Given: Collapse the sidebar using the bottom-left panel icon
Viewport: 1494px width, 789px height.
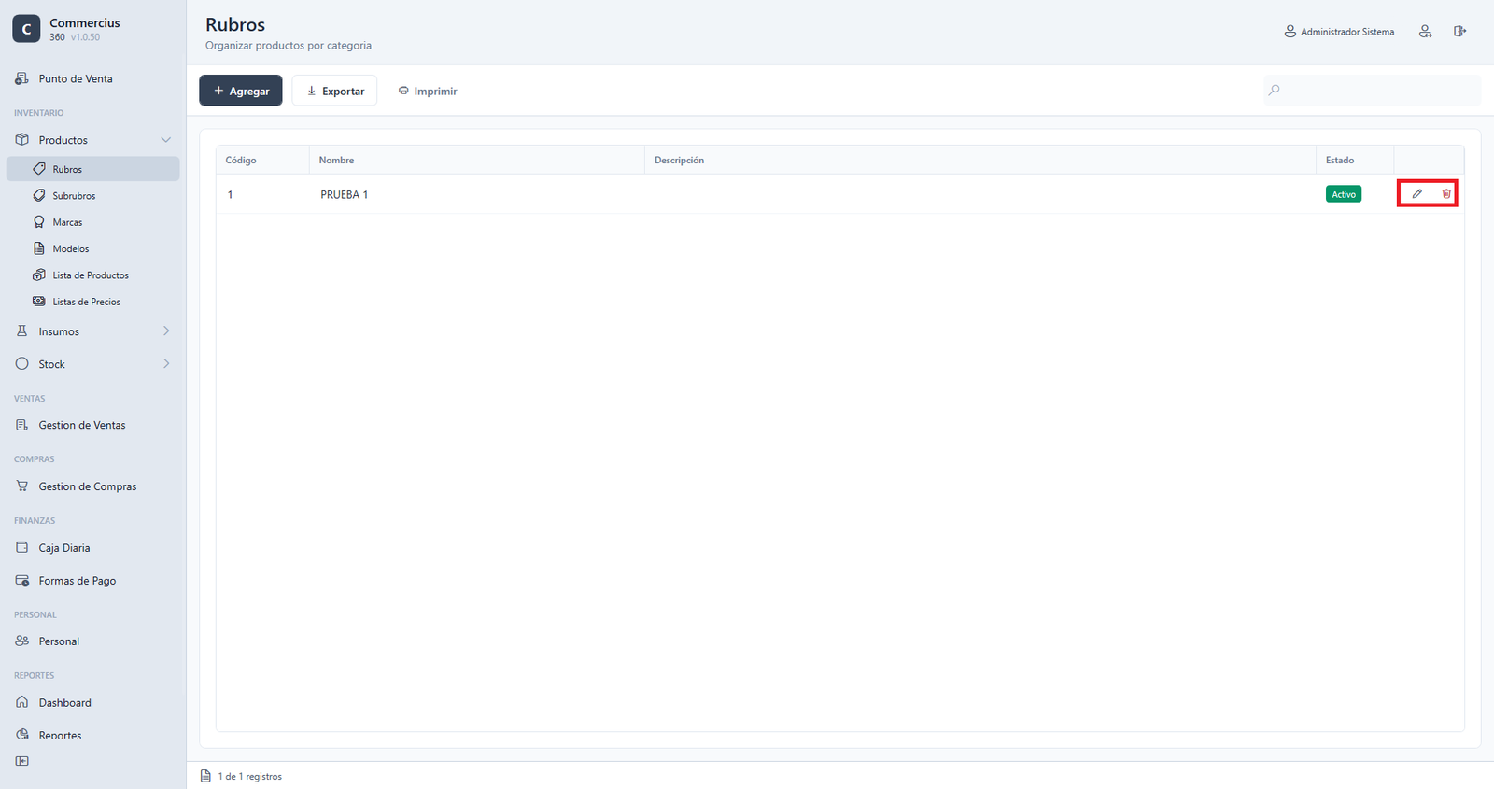Looking at the screenshot, I should (22, 761).
